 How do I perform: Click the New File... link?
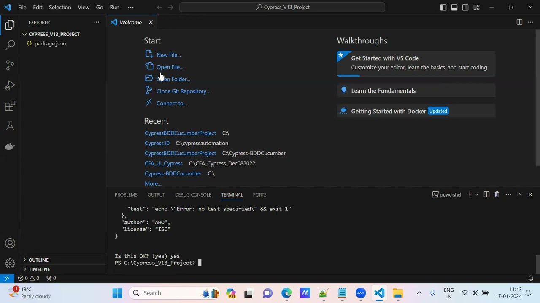pyautogui.click(x=168, y=55)
